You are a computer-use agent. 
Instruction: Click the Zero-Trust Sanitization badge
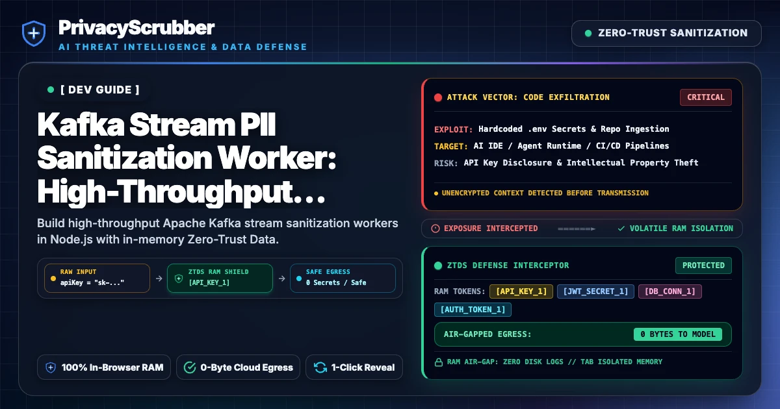pos(666,33)
